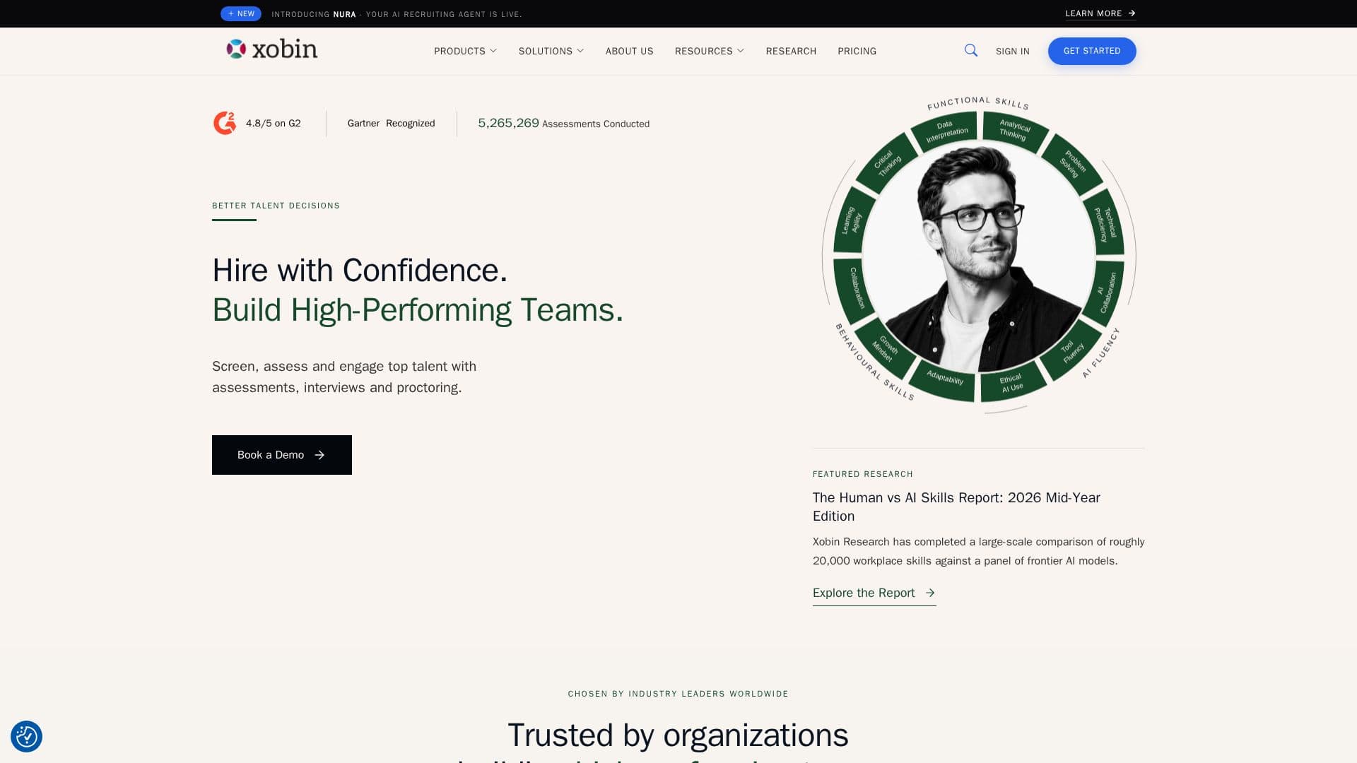Click the 'Gartner Recognized' text
Screen dimensions: 1357x763
click(x=391, y=123)
